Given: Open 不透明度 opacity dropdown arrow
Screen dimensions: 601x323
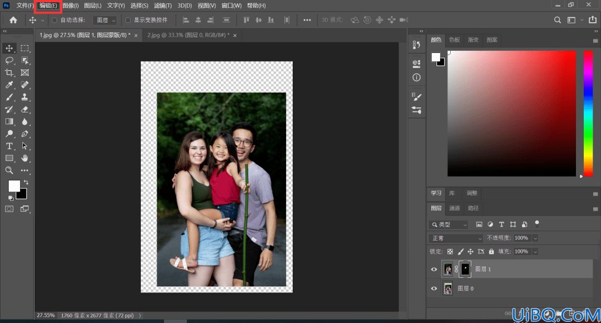Looking at the screenshot, I should [535, 238].
